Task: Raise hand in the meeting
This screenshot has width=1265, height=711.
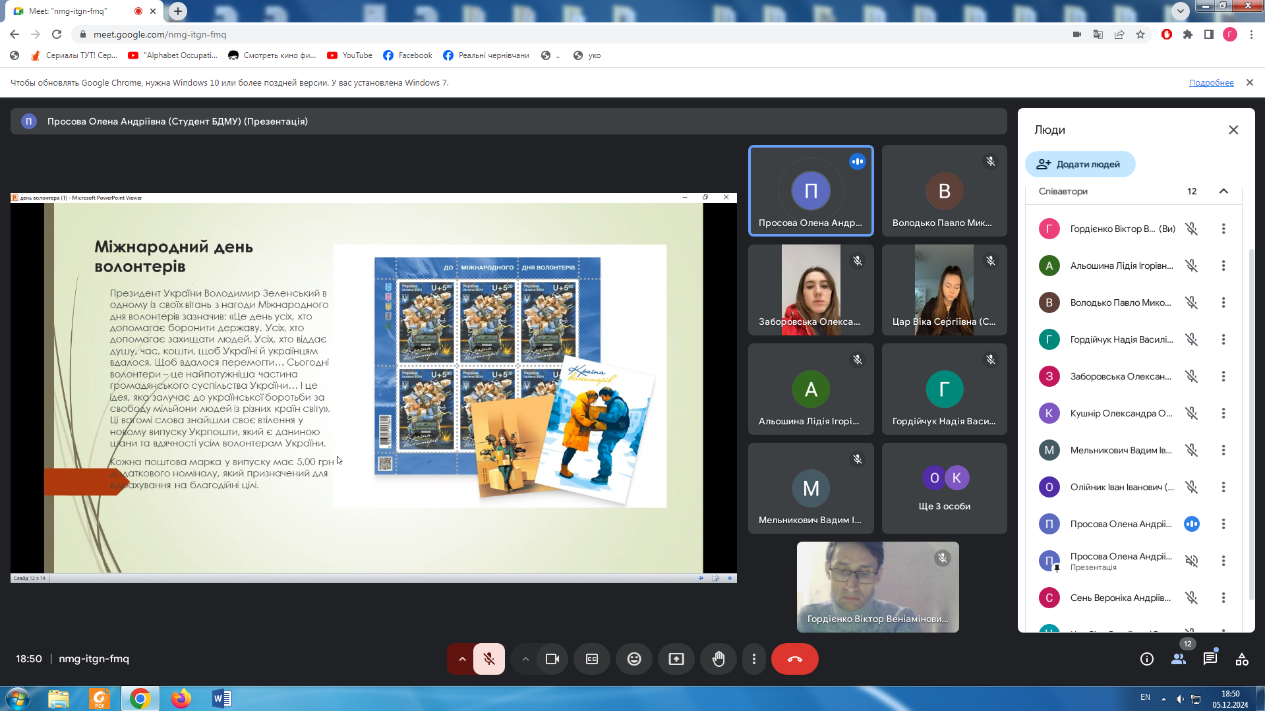Action: pos(719,659)
